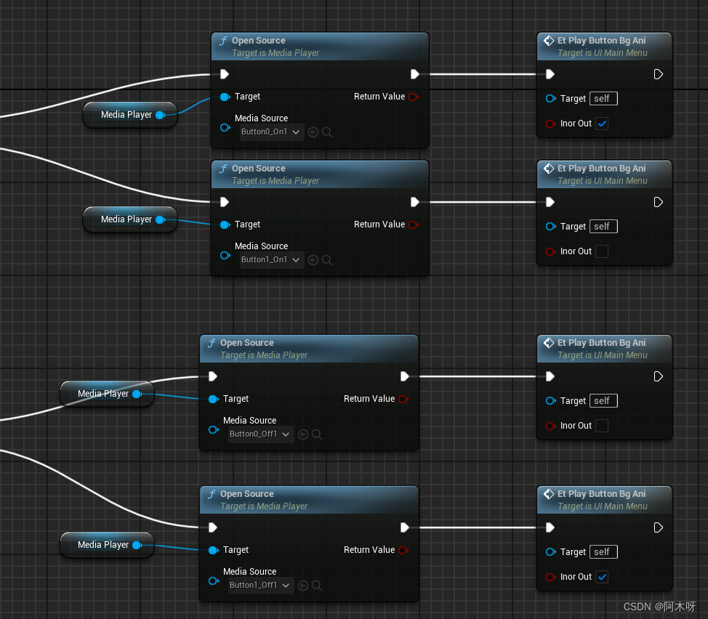Viewport: 708px width, 619px height.
Task: Click Target pin on second Et Play Button Bg Ani node
Action: pyautogui.click(x=551, y=226)
